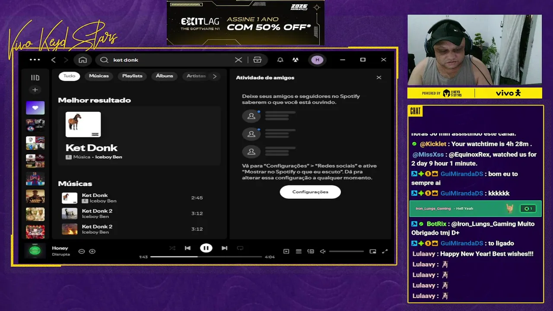Click the ExitLag 50% OFF banner
Viewport: 553px width, 311px height.
coord(245,22)
